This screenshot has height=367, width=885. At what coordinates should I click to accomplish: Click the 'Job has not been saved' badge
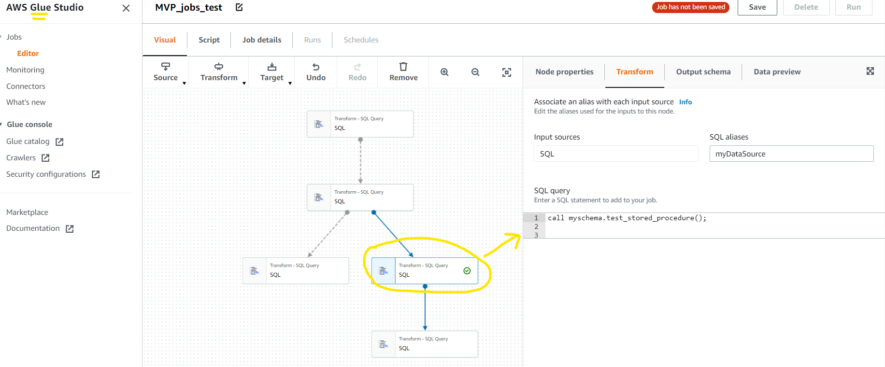[691, 7]
